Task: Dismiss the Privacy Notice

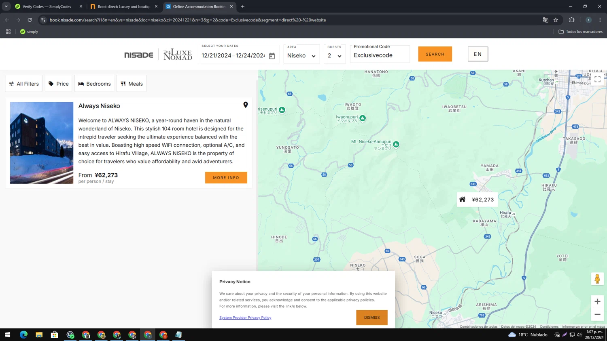Action: click(x=372, y=318)
